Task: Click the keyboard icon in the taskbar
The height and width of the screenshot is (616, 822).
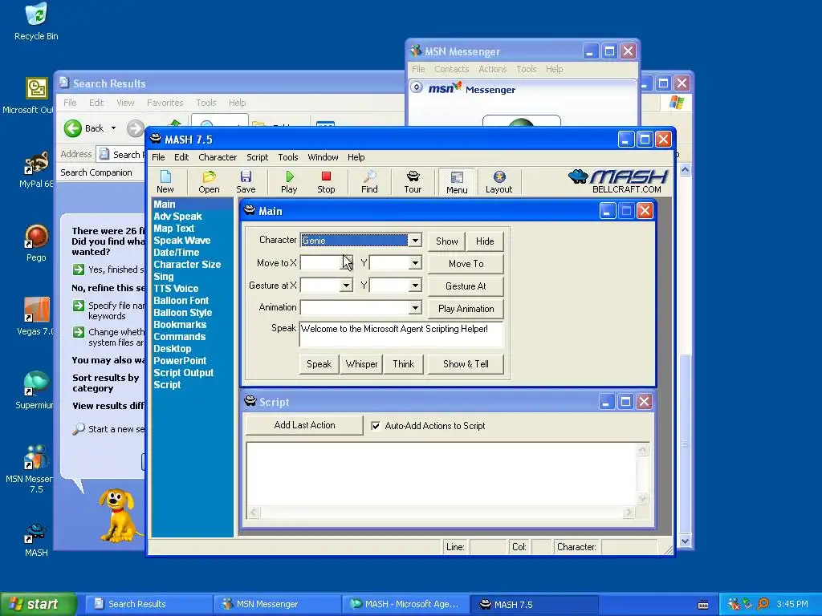Action: [703, 605]
